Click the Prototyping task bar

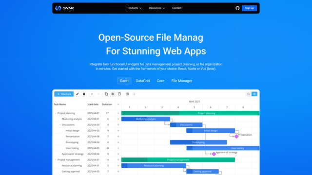pos(198,142)
